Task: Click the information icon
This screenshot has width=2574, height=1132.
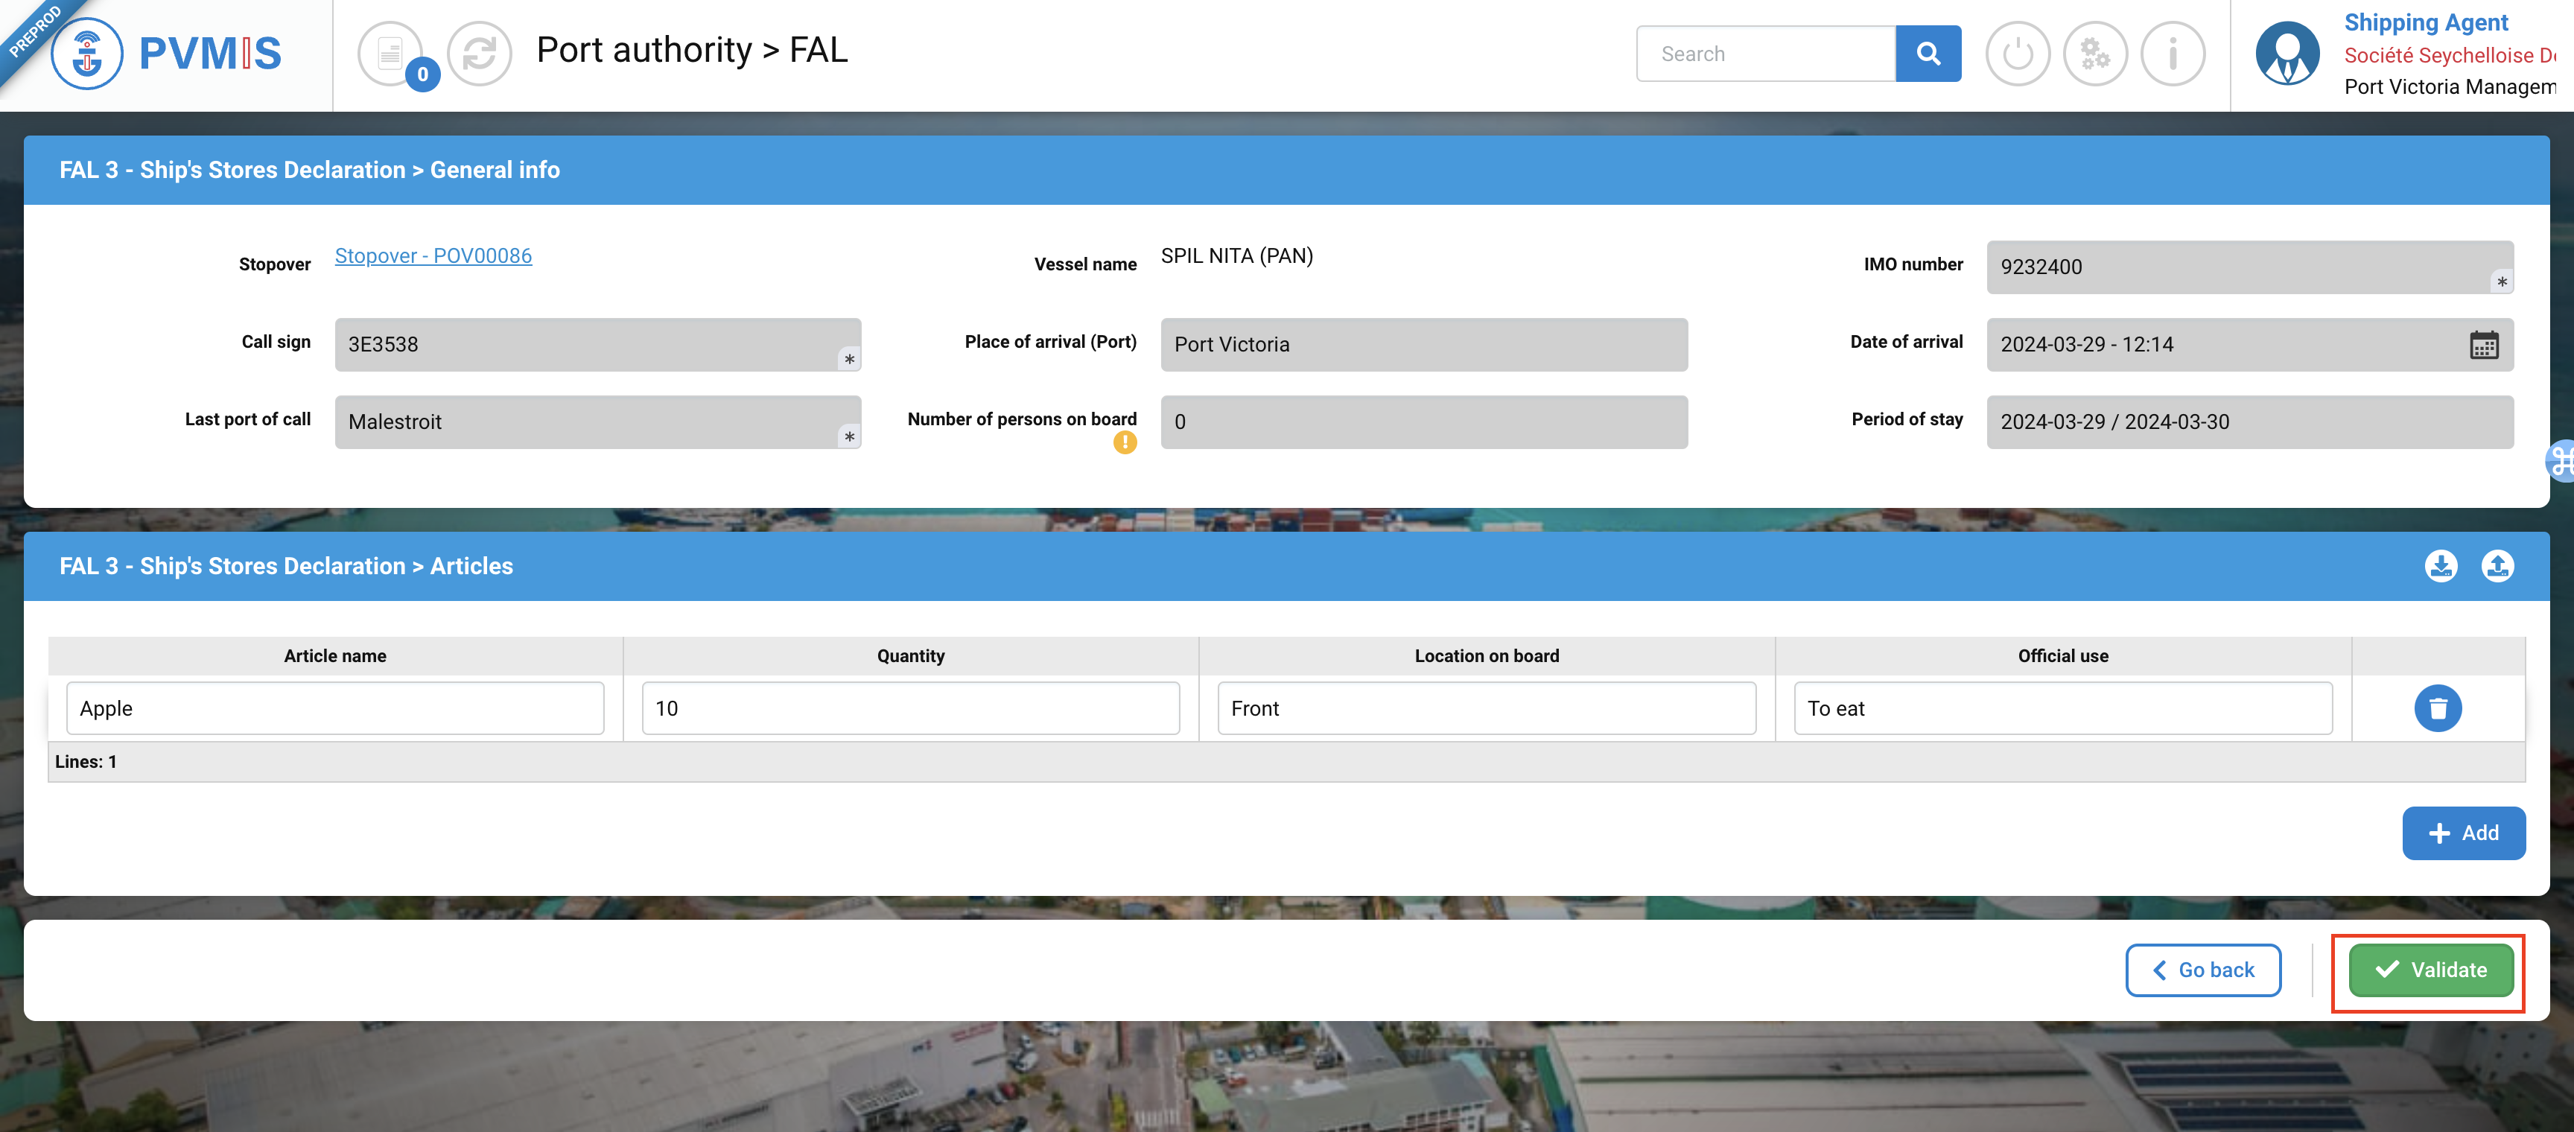Action: coord(2173,53)
